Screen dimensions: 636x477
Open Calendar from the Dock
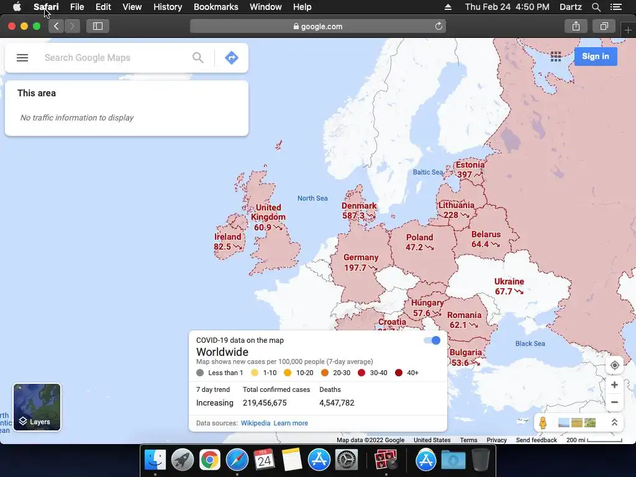[x=264, y=460]
